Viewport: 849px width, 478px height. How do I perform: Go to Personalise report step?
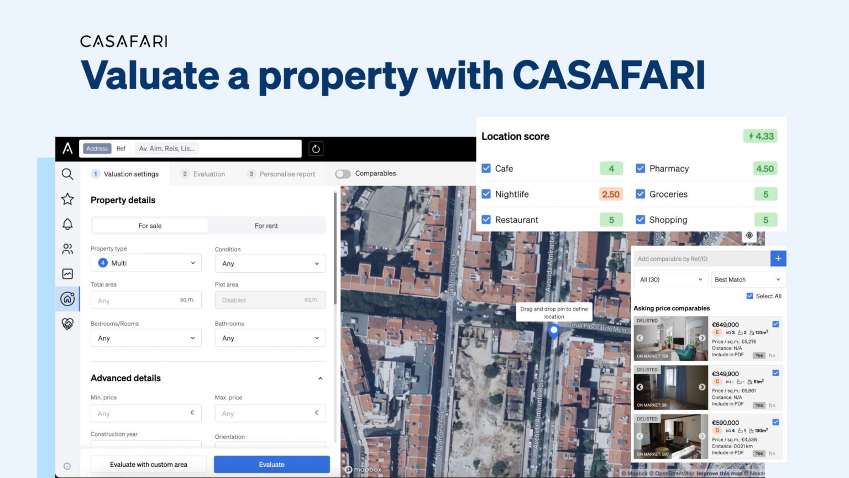click(281, 174)
